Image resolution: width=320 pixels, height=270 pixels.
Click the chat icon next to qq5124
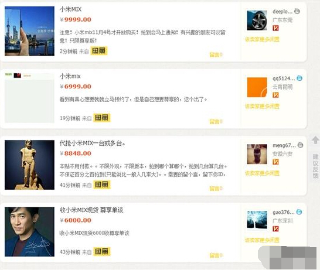tap(299, 78)
